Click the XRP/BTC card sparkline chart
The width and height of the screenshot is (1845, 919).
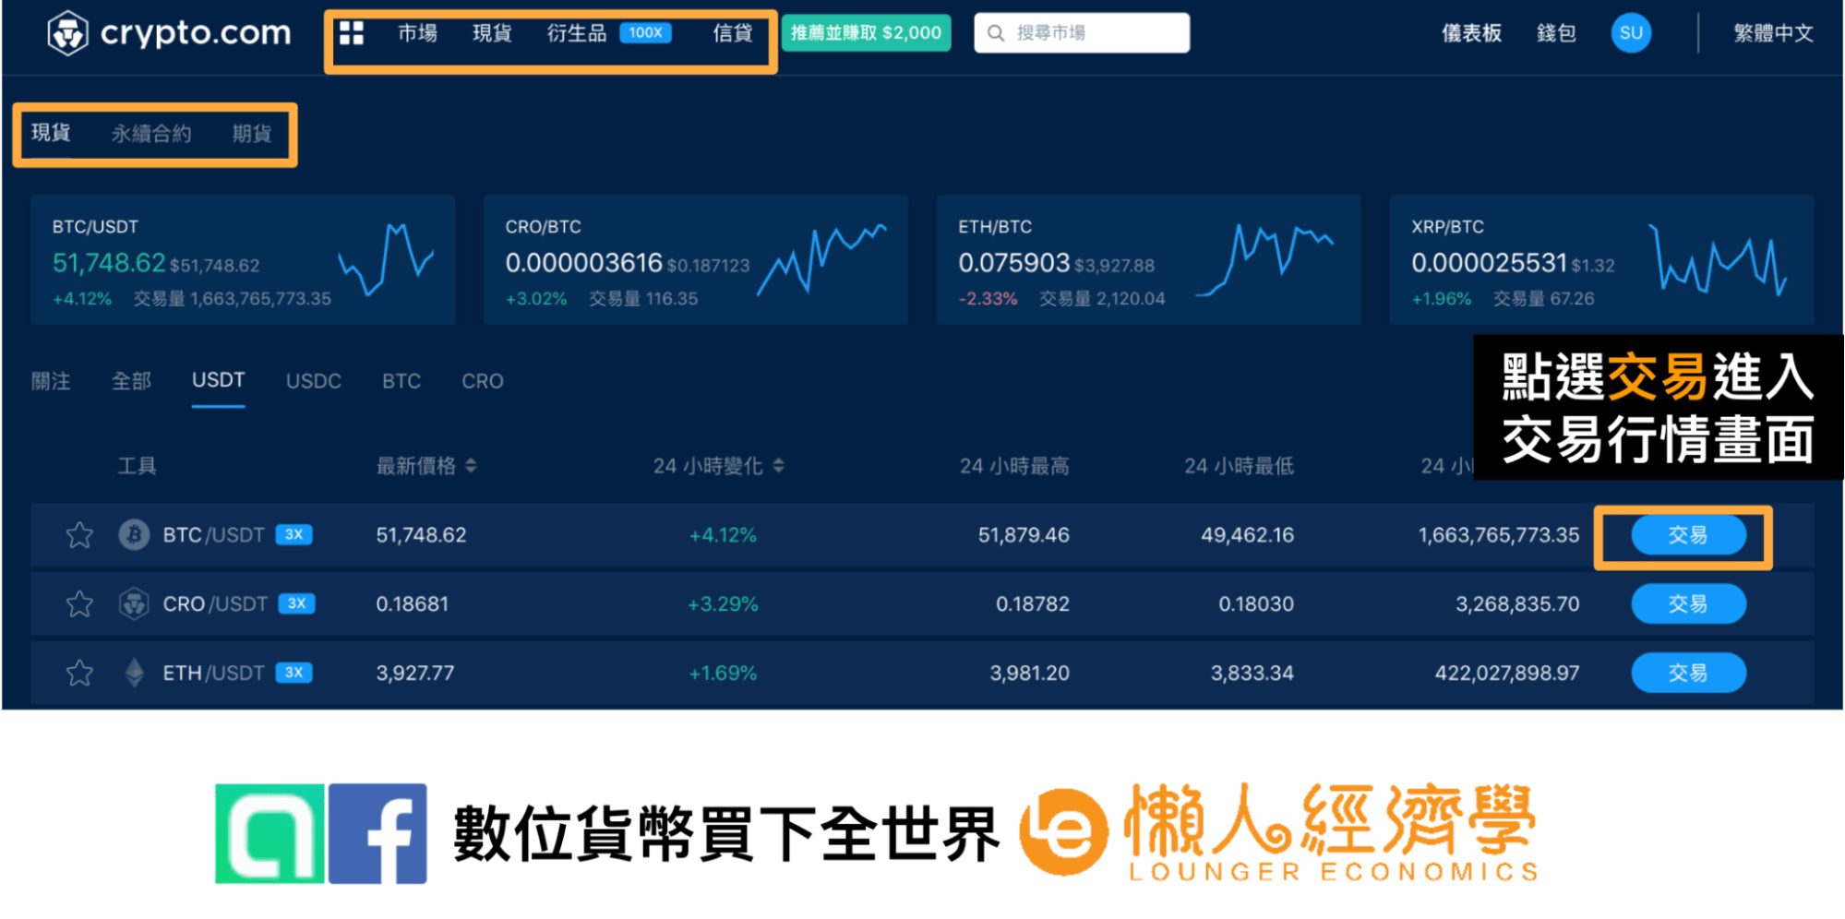(x=1718, y=258)
